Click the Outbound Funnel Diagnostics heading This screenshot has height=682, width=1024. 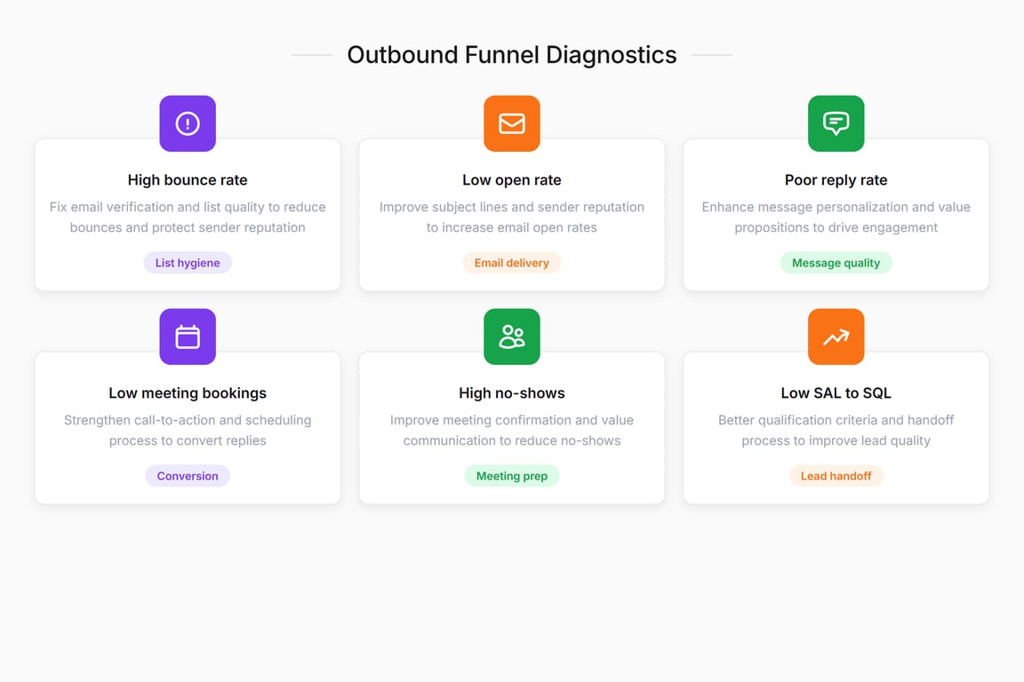tap(511, 55)
